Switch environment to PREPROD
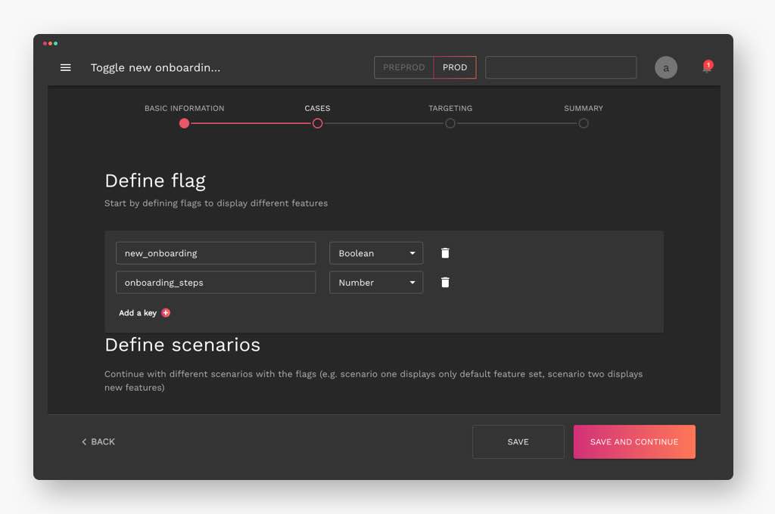The height and width of the screenshot is (514, 775). coord(404,67)
